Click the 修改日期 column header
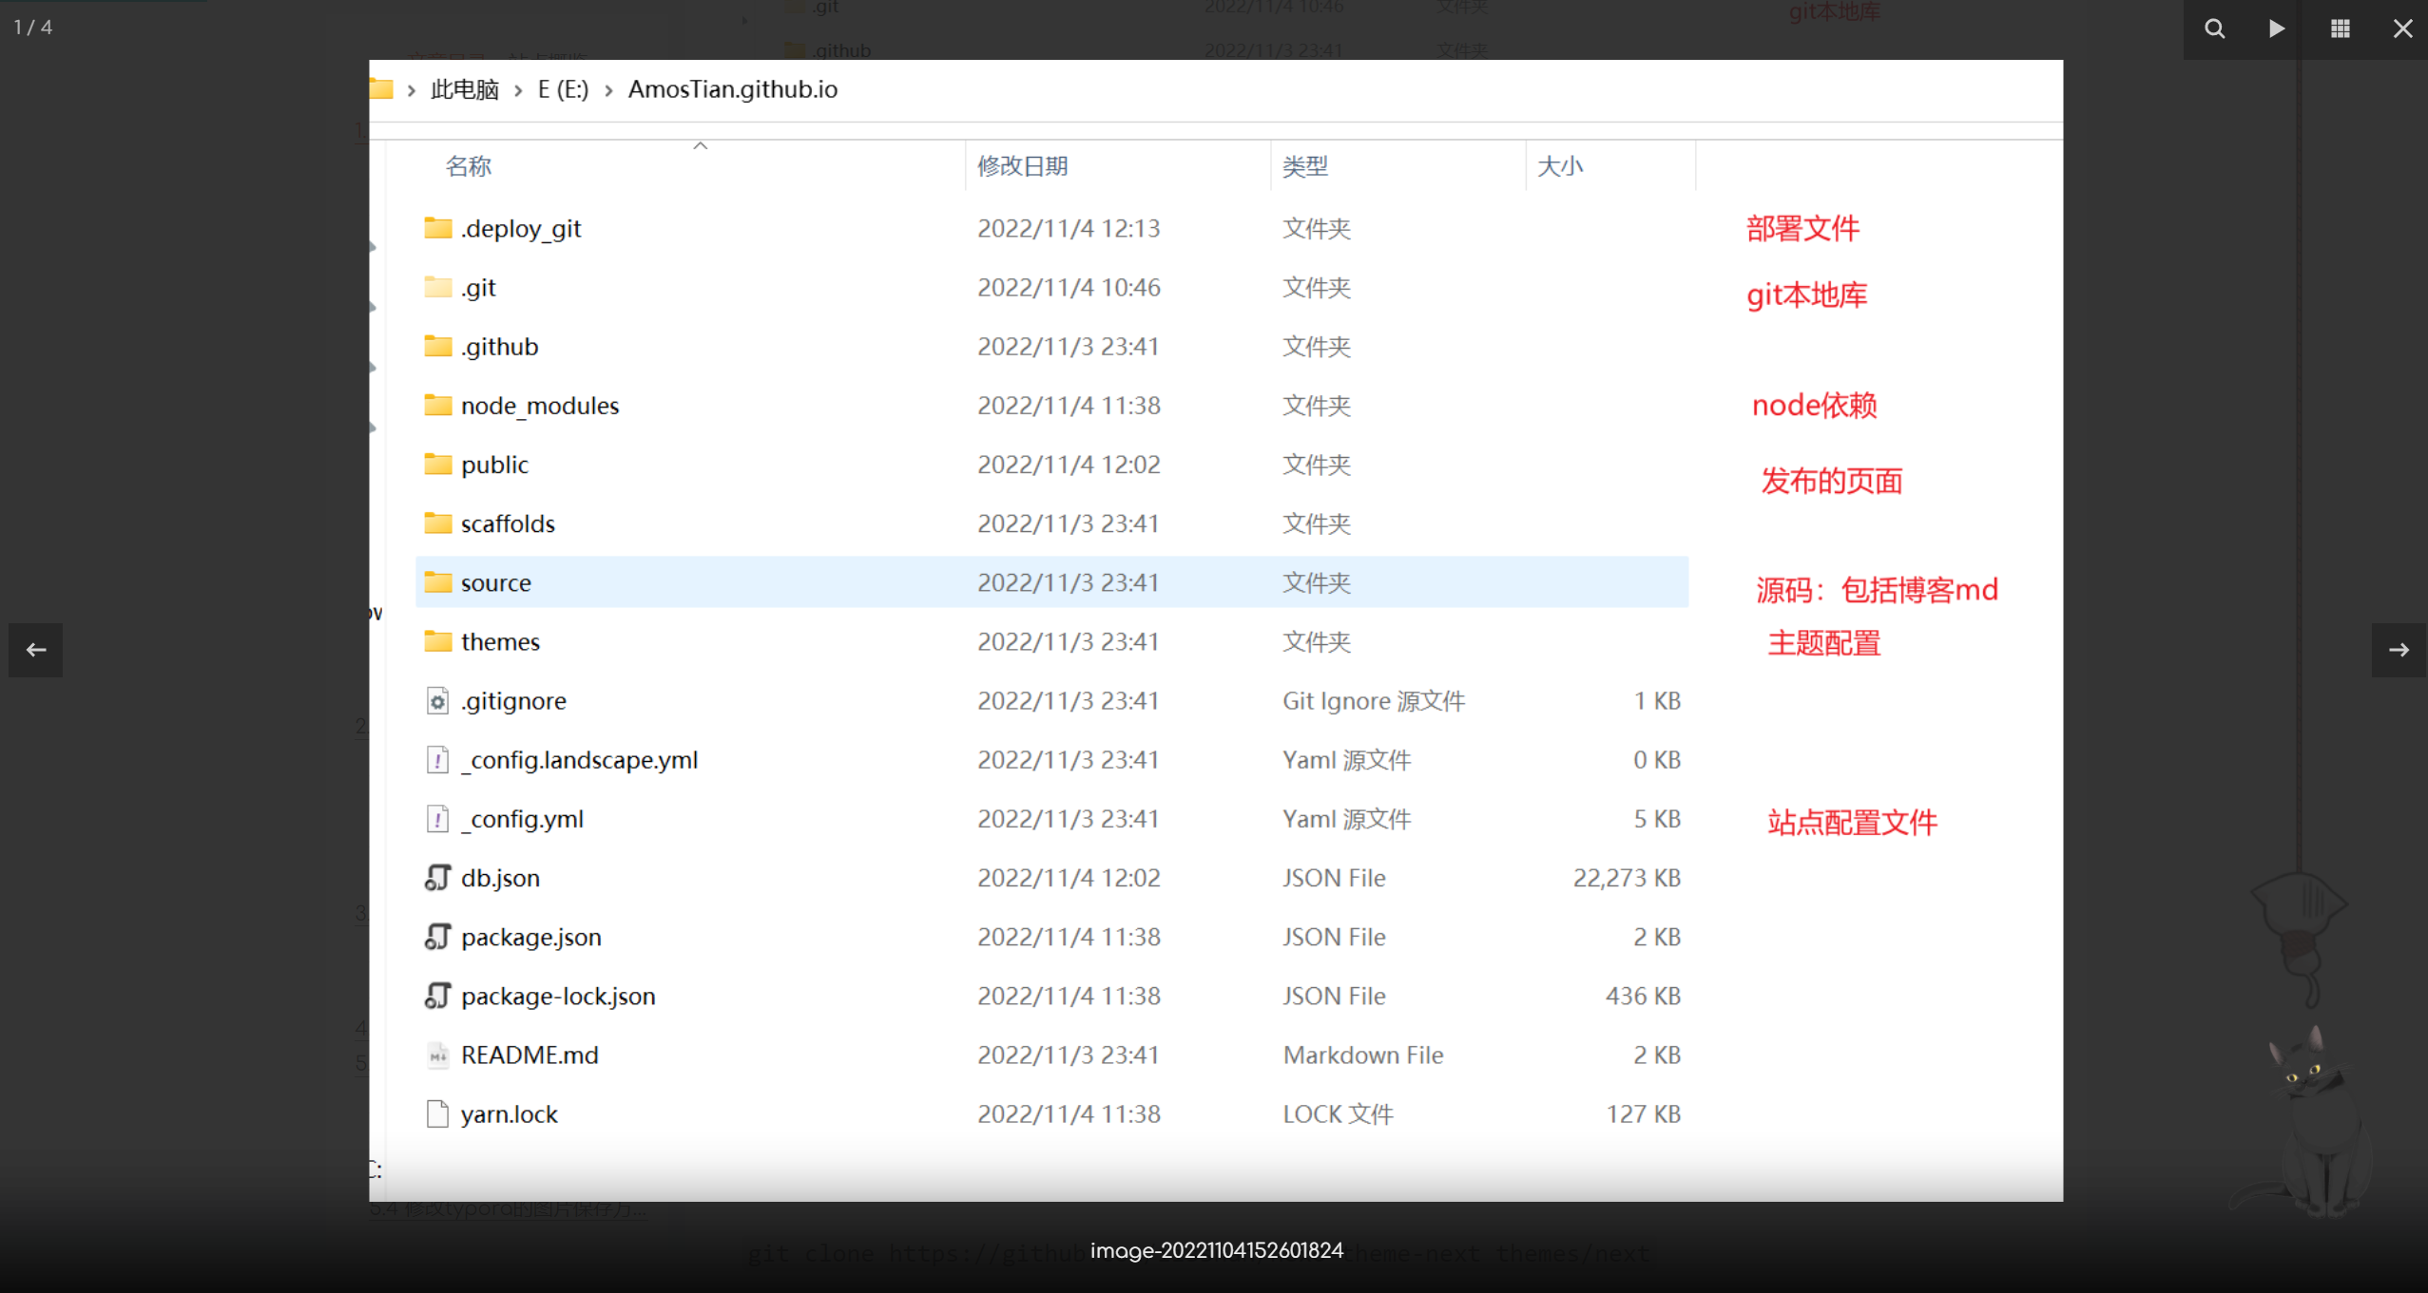This screenshot has height=1293, width=2428. pos(1023,166)
